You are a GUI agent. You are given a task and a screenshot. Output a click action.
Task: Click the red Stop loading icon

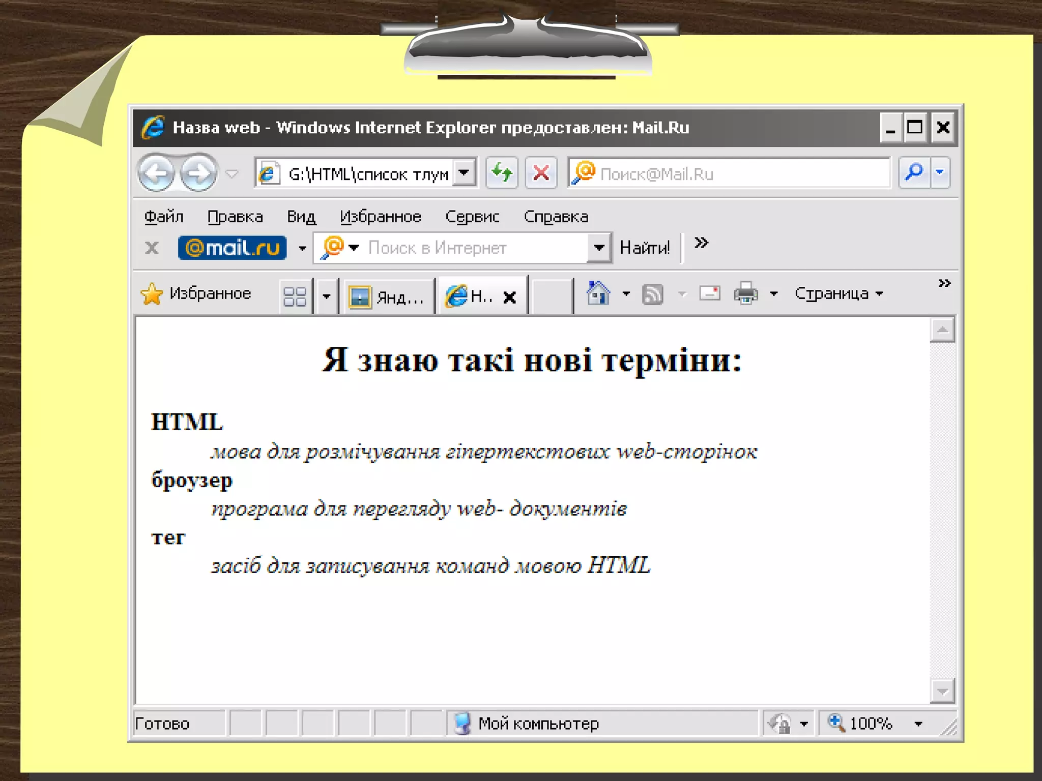point(541,173)
